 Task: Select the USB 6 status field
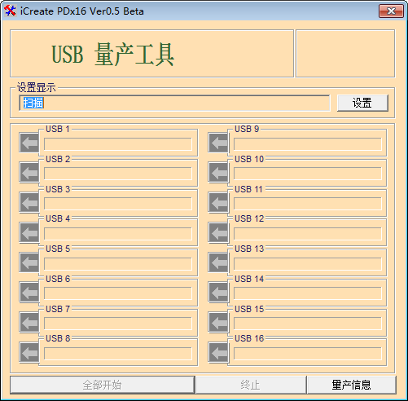tap(118, 293)
